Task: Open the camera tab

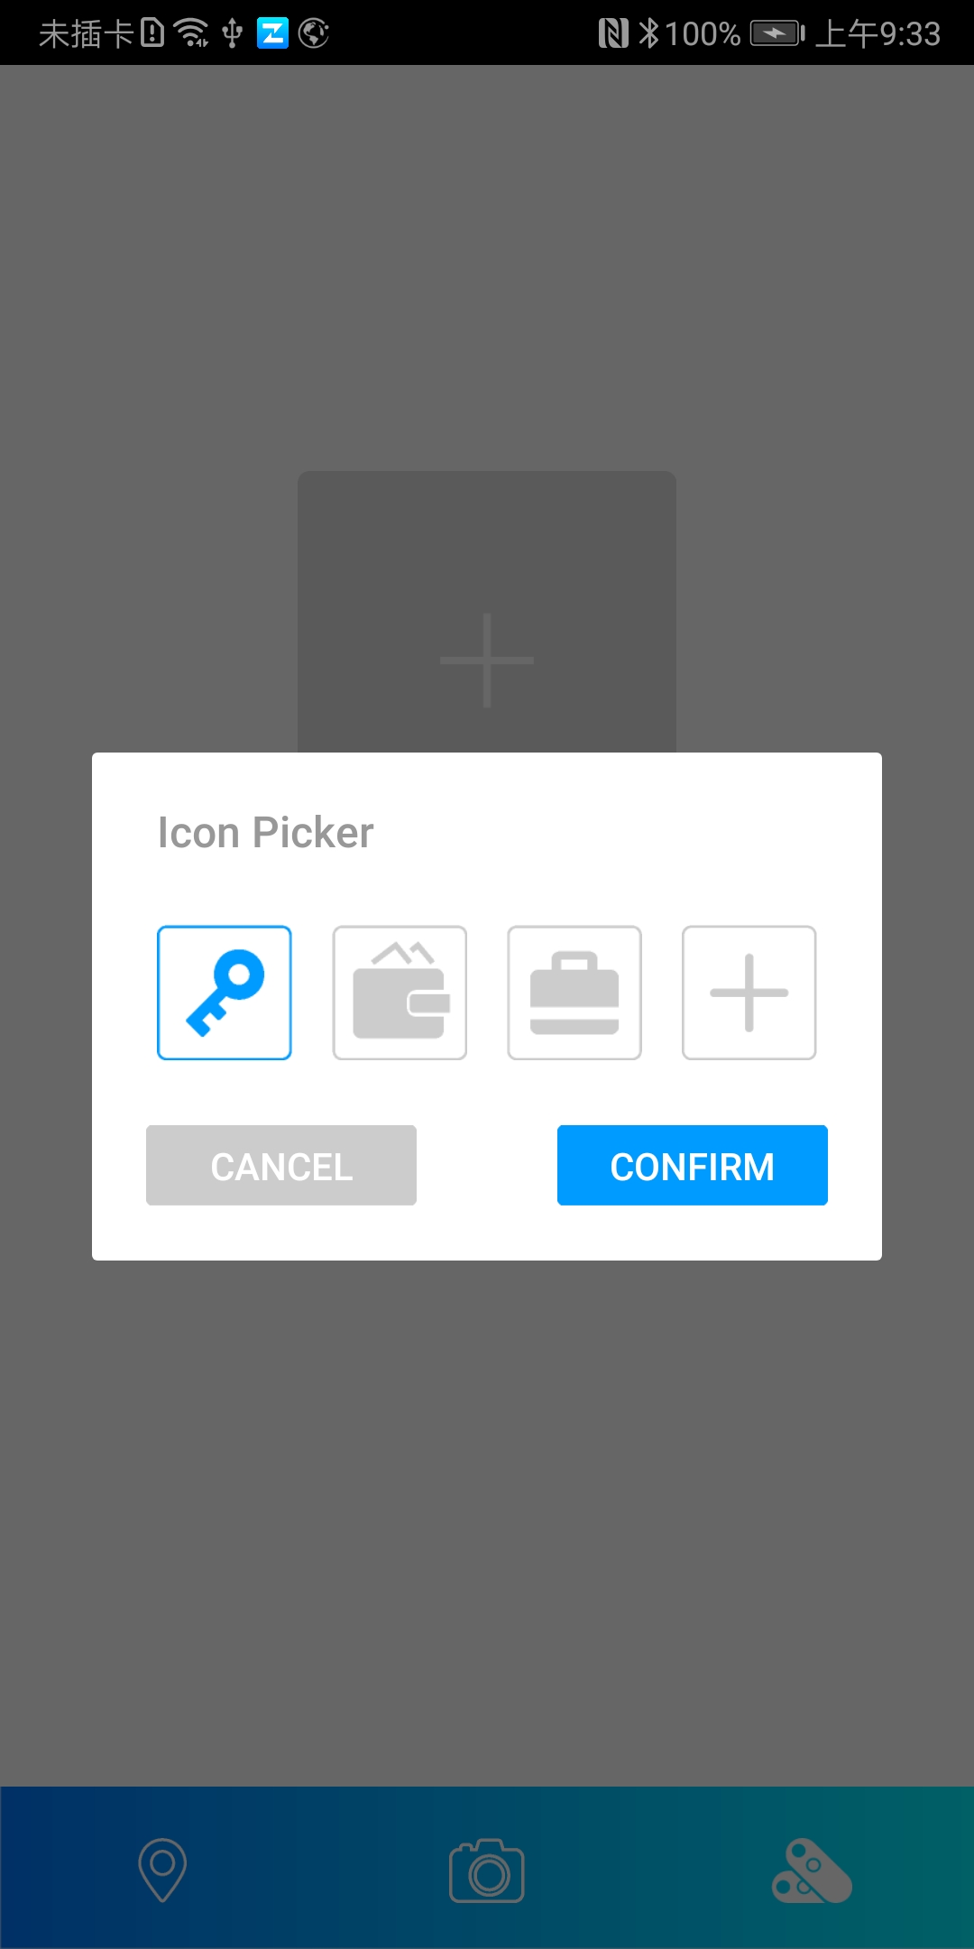Action: point(487,1870)
